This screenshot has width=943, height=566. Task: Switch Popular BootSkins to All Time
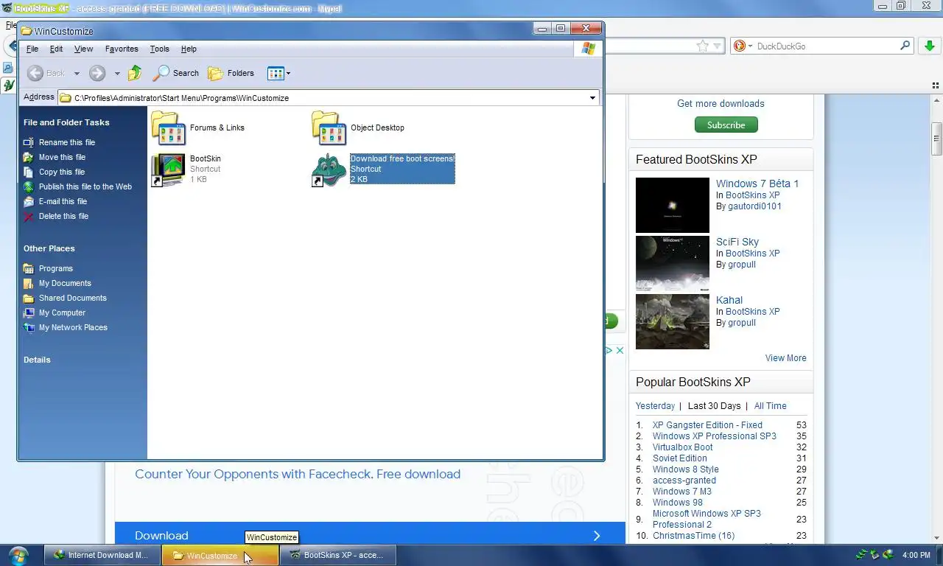770,406
